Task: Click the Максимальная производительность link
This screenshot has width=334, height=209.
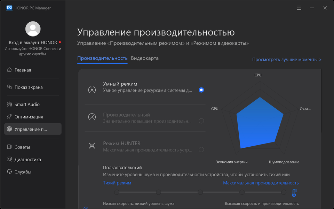Action: point(261,183)
